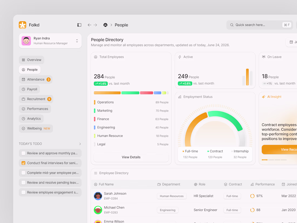This screenshot has width=297, height=223.
Task: Click the profile breadcrumb icon
Action: click(x=105, y=25)
